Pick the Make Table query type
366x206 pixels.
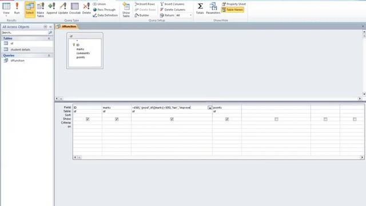41,10
